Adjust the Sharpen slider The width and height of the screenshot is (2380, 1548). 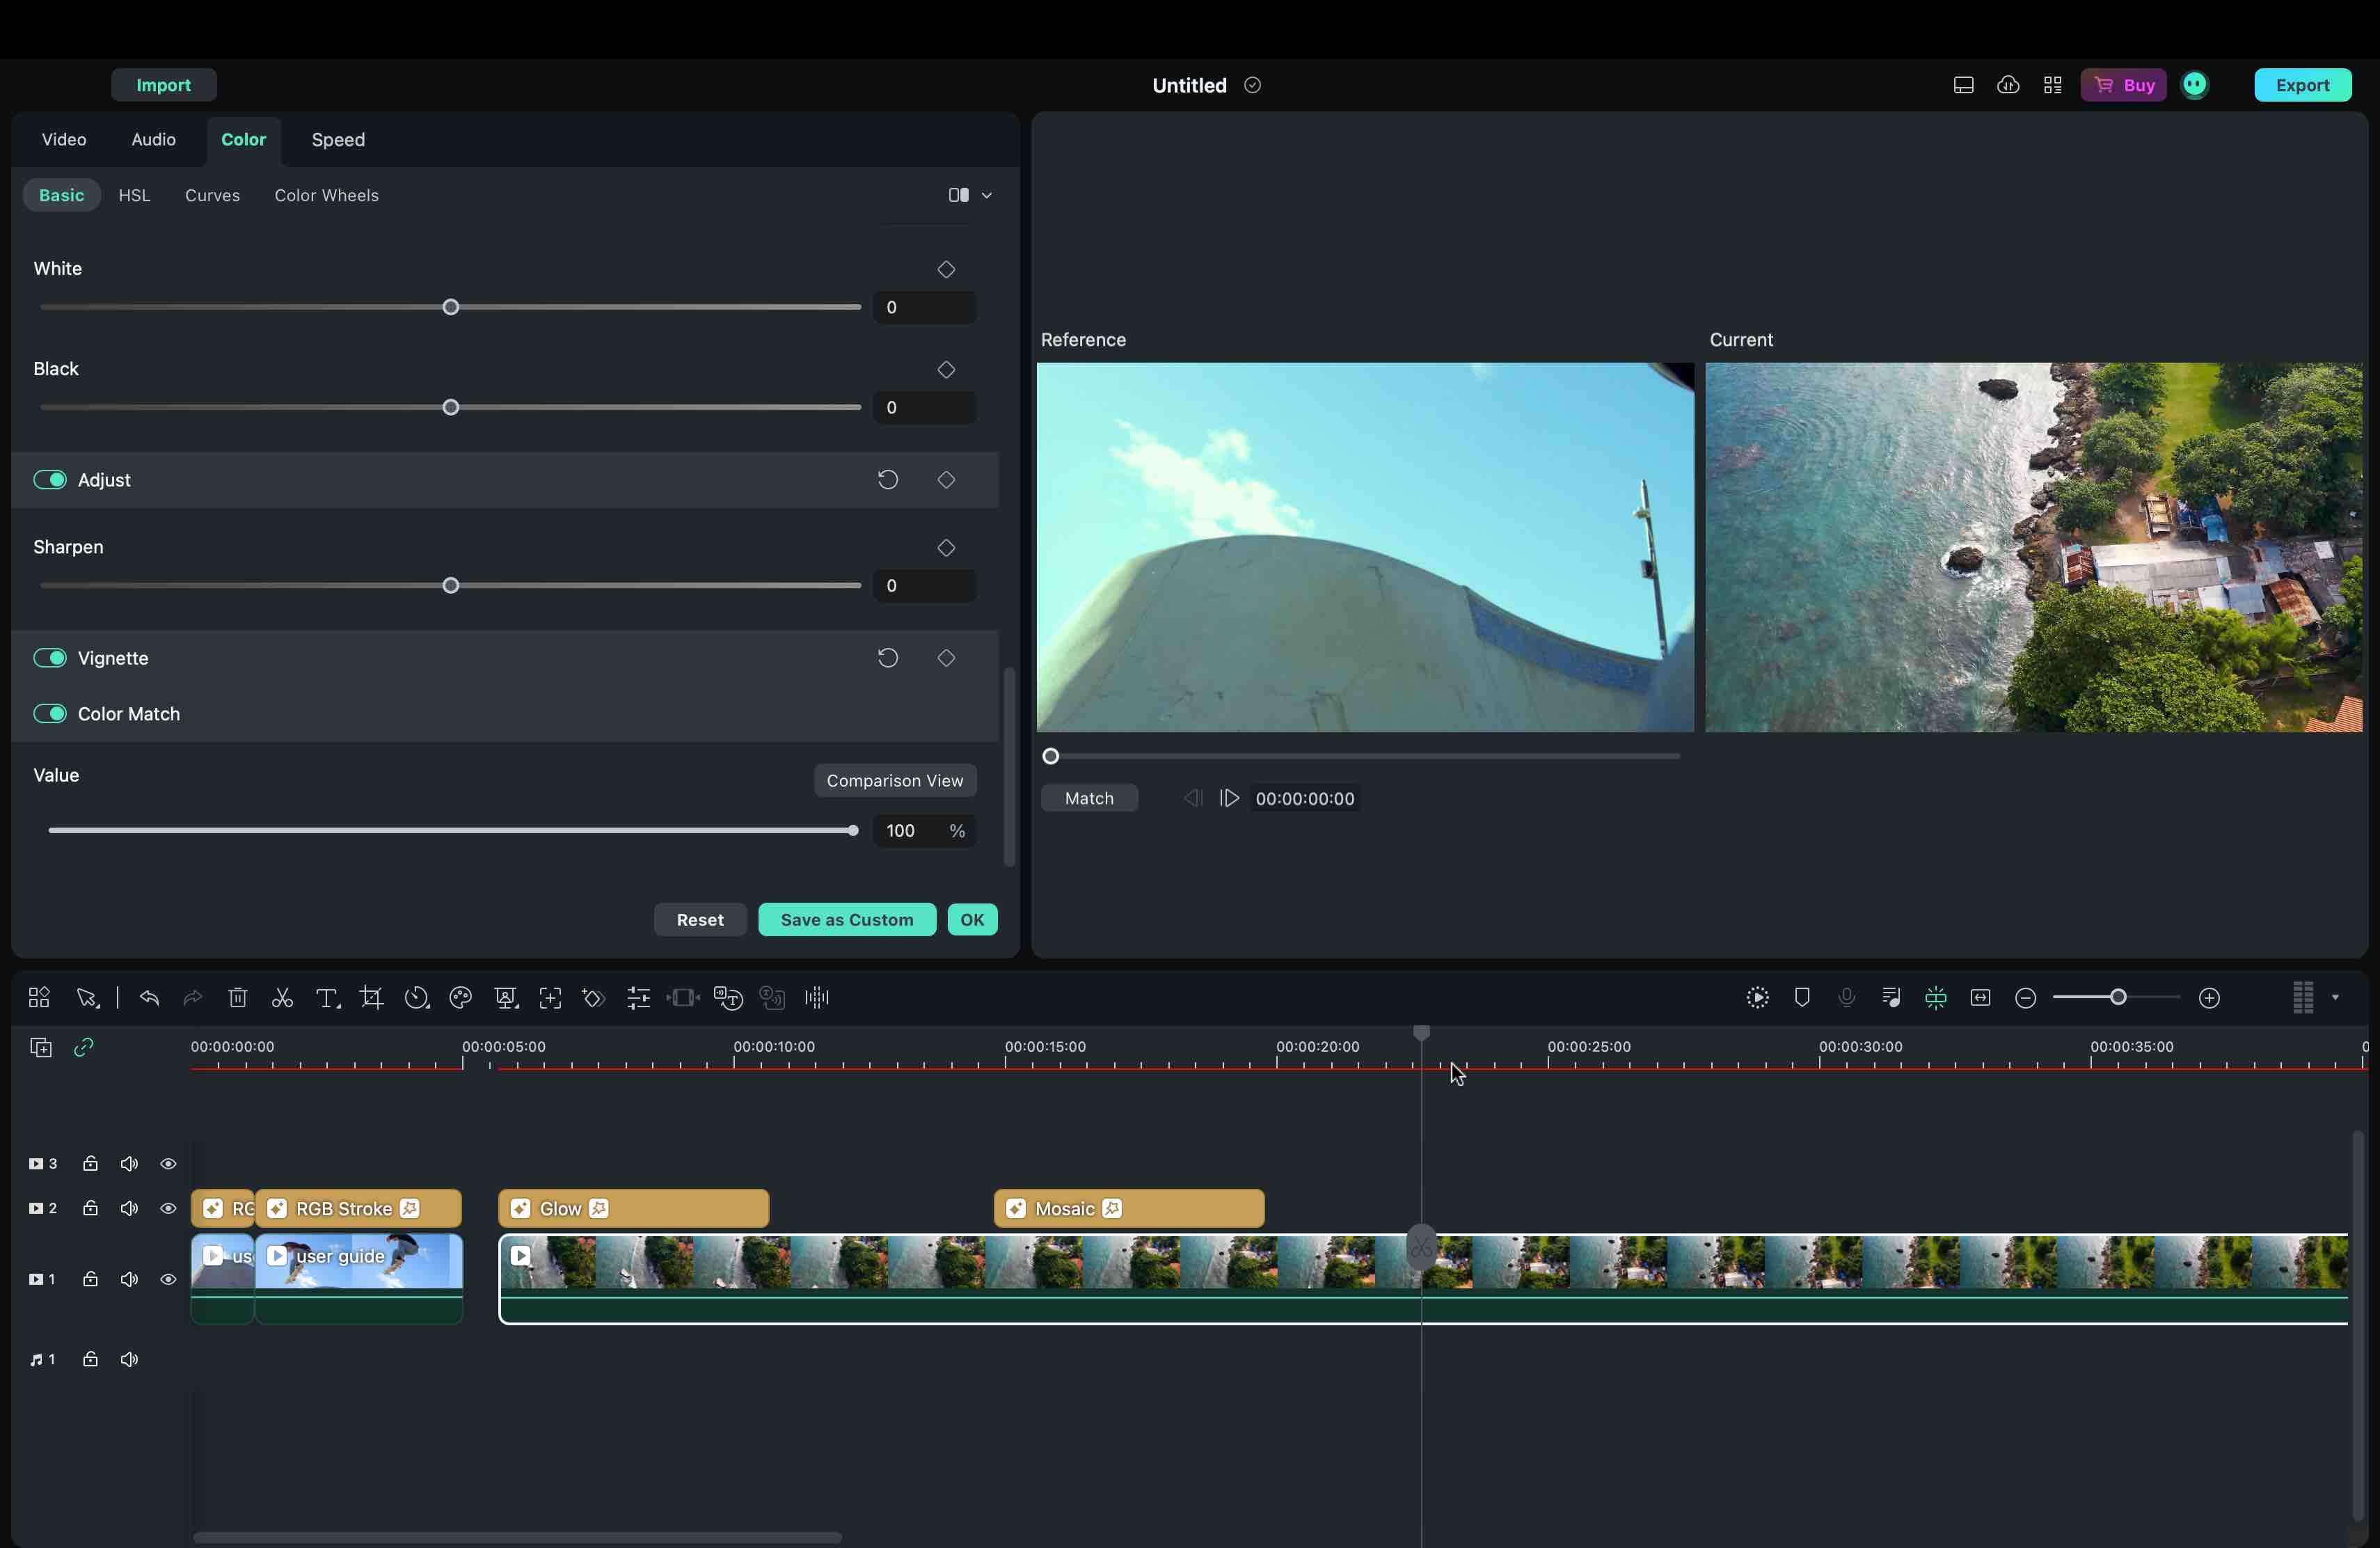pyautogui.click(x=450, y=585)
